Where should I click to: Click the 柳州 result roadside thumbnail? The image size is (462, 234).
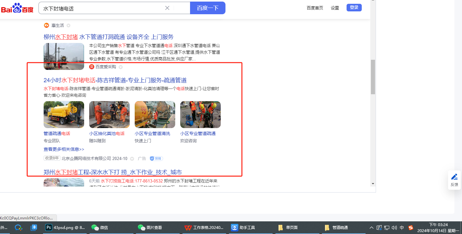tap(64, 56)
